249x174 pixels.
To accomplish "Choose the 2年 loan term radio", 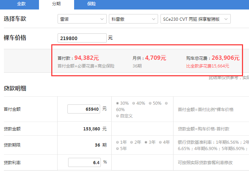I will (x=131, y=142).
